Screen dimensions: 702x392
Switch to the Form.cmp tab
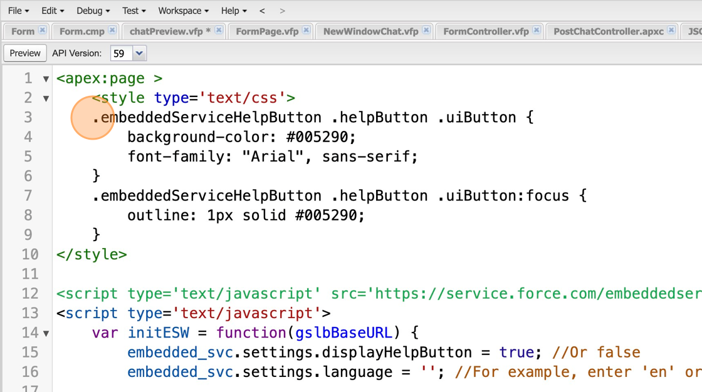[x=82, y=31]
